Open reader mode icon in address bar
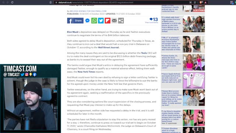236x133 pixels. tap(195, 3)
